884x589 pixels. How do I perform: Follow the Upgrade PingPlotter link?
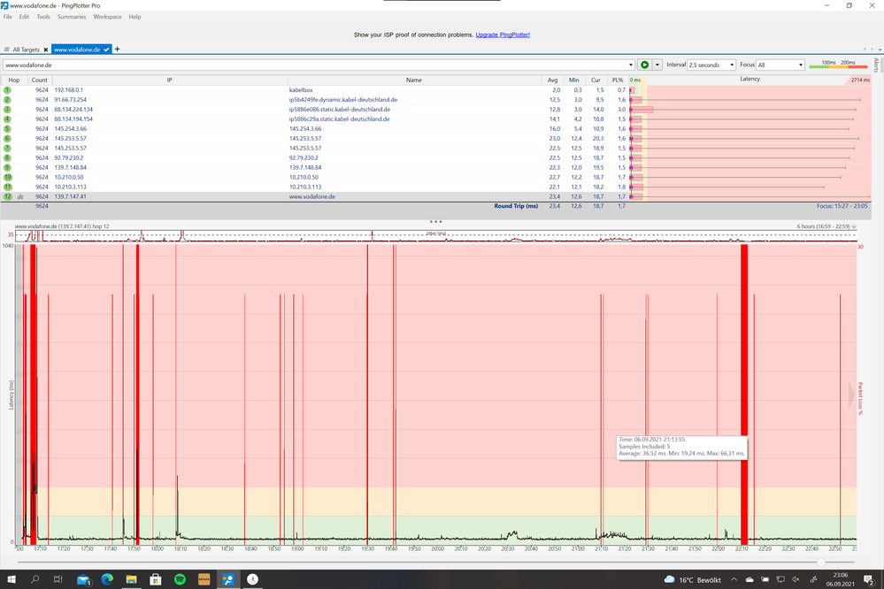tap(503, 34)
